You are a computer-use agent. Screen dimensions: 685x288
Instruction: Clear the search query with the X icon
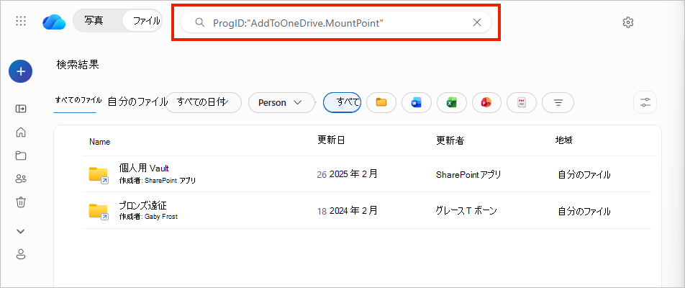(x=477, y=22)
